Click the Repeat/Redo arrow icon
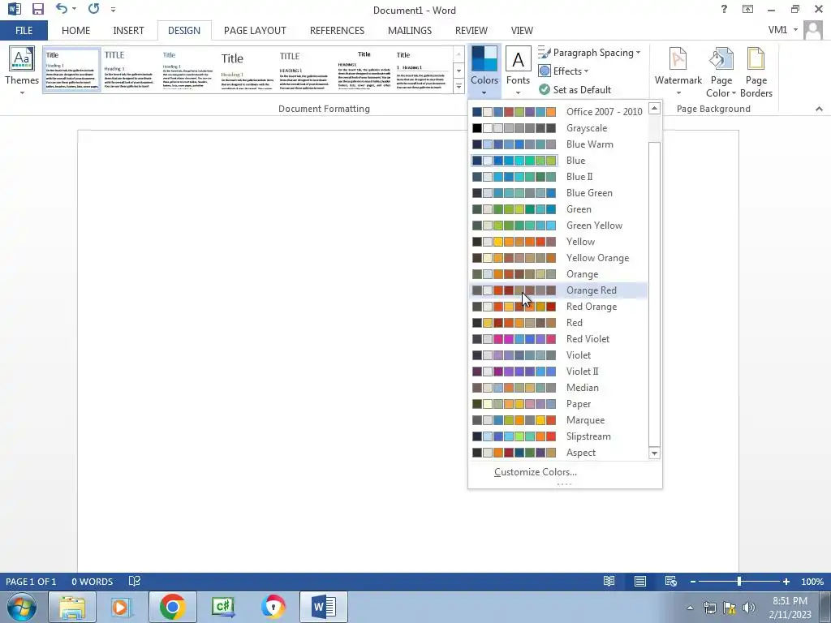Image resolution: width=831 pixels, height=623 pixels. pos(94,9)
